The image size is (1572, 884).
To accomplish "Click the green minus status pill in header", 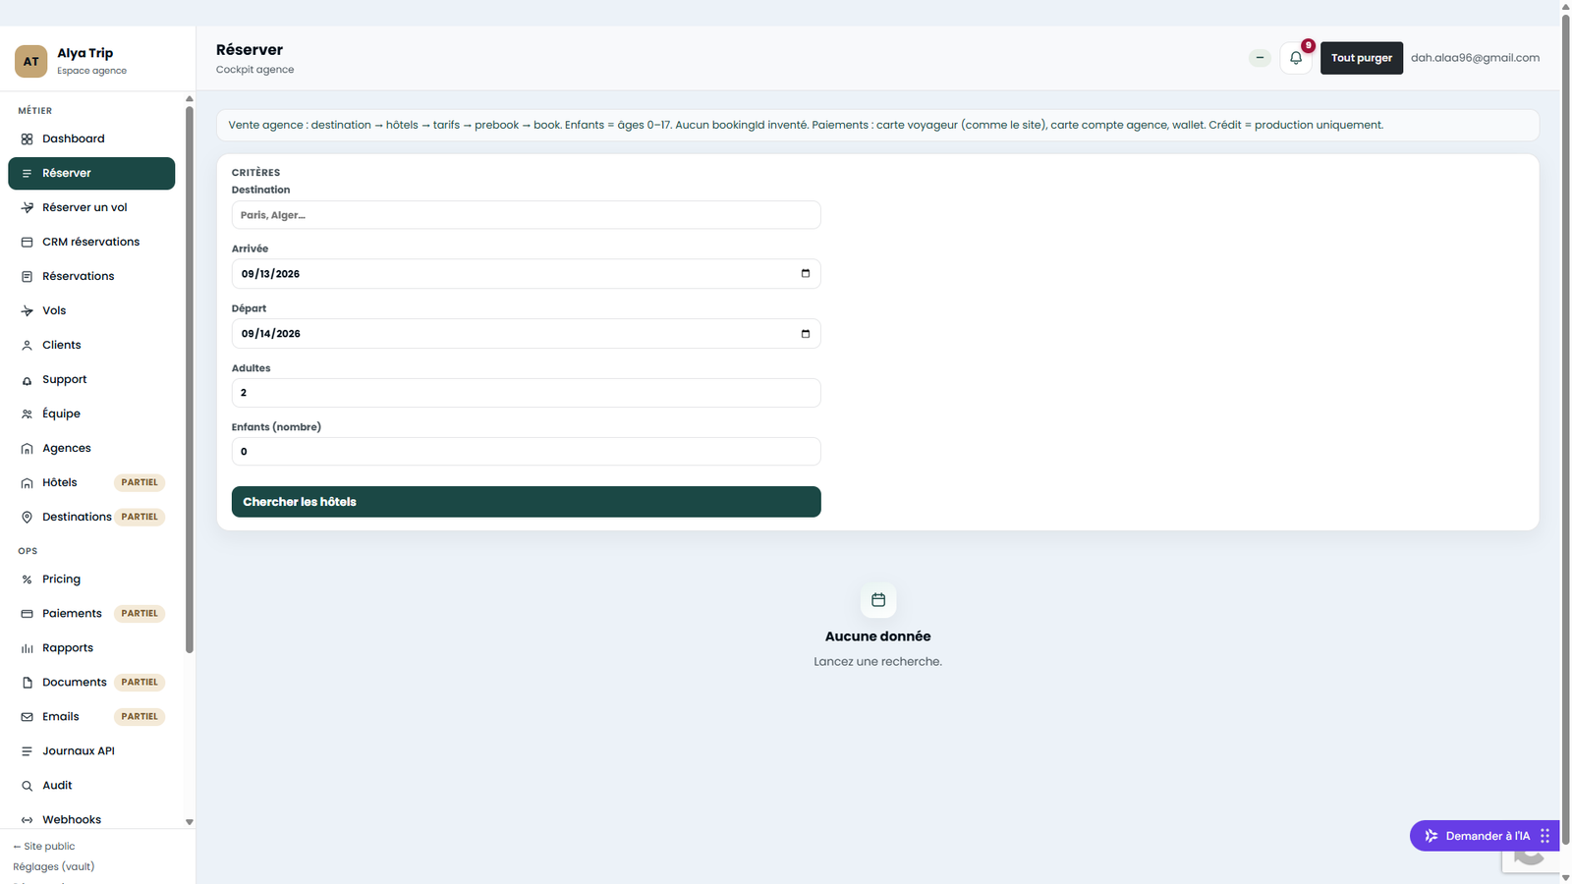I will 1260,58.
